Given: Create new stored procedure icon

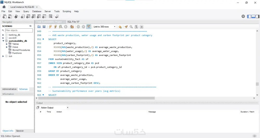Looking at the screenshot, I should [x=39, y=16].
